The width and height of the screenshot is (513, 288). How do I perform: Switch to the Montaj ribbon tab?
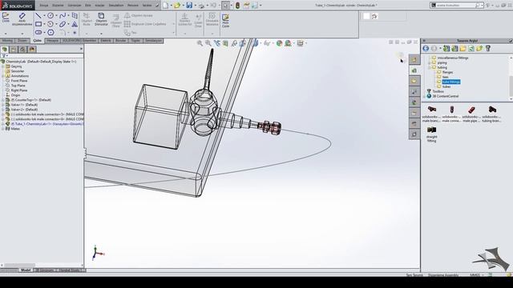(x=7, y=41)
